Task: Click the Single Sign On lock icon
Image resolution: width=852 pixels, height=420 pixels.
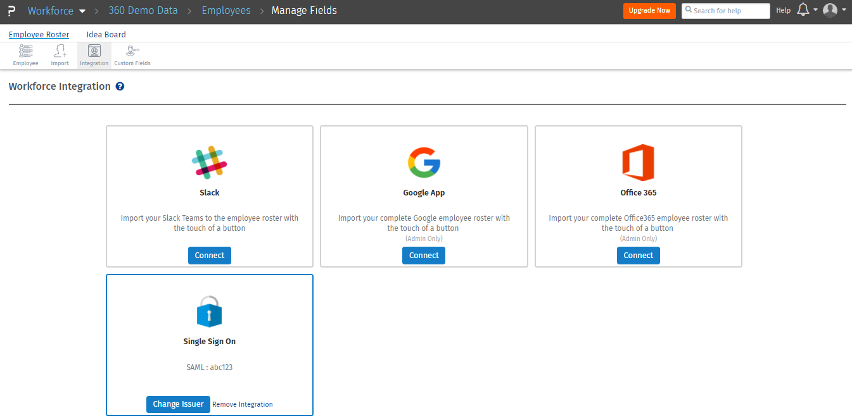Action: pos(209,311)
